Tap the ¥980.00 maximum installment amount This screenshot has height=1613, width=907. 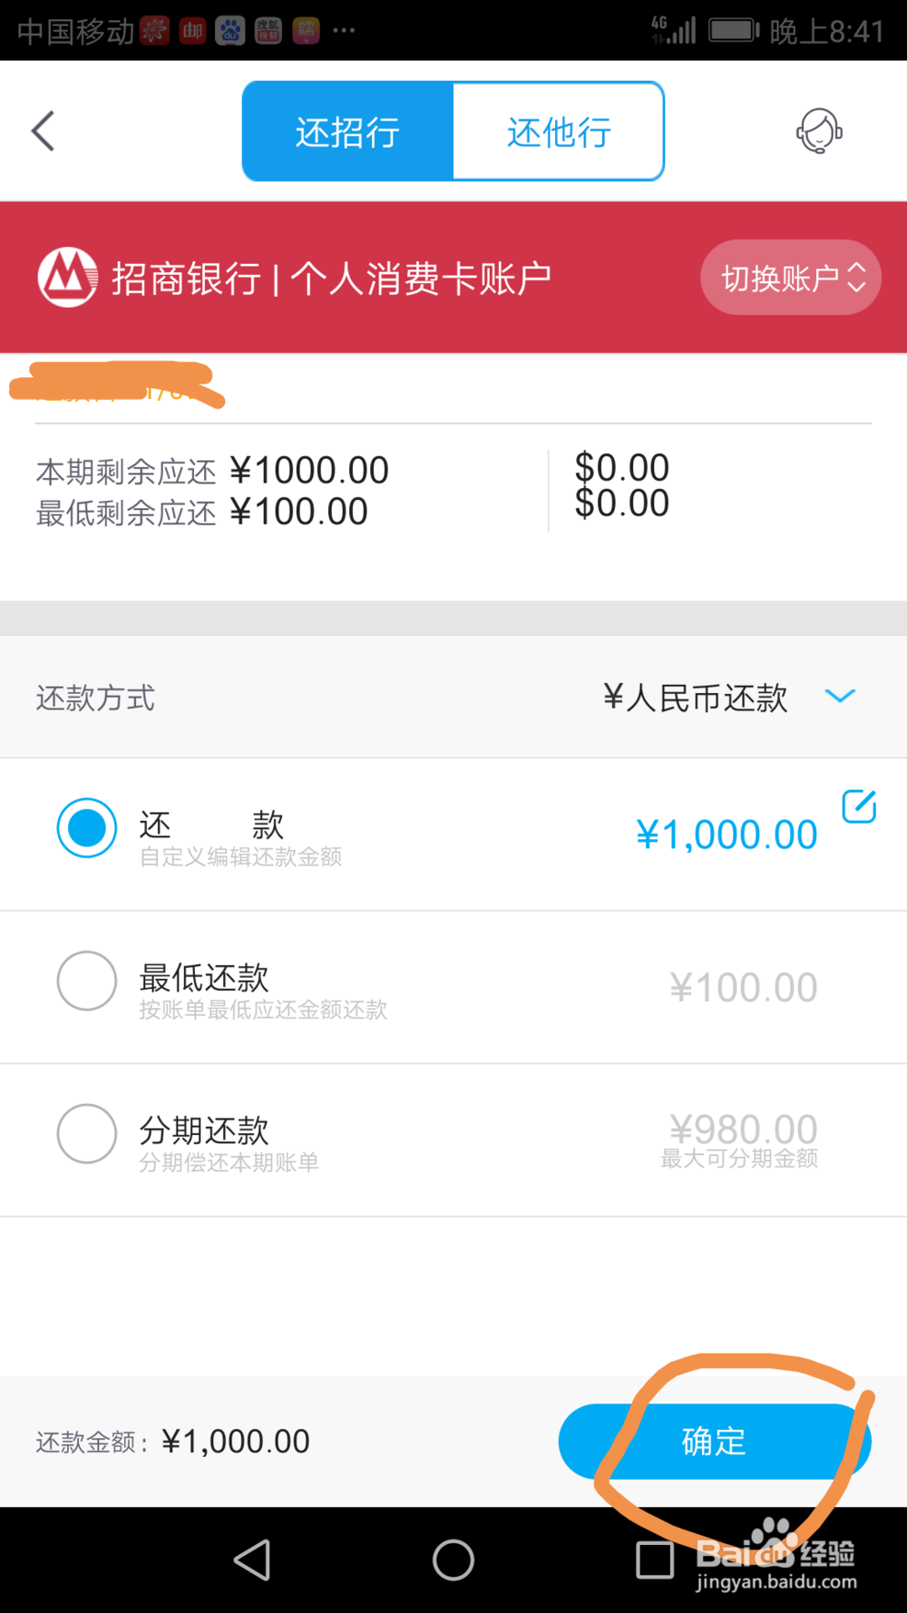(743, 1129)
